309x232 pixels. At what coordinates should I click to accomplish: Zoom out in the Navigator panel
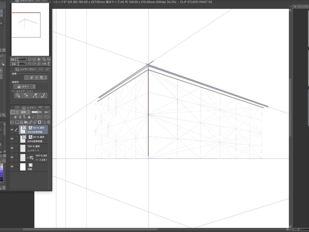[x=29, y=59]
